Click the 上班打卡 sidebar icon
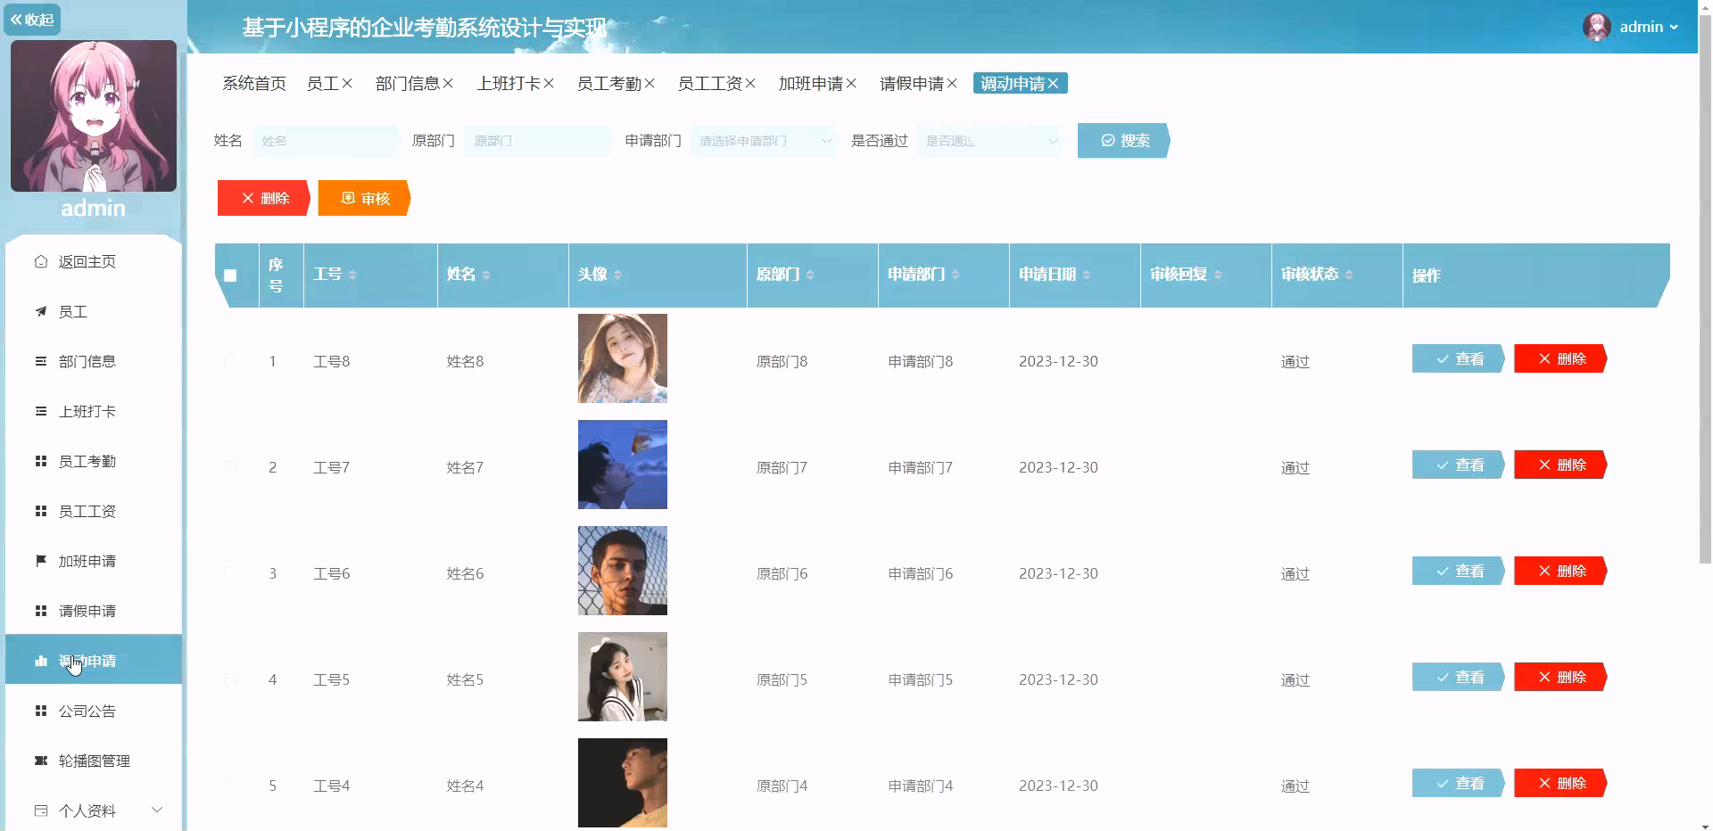This screenshot has width=1713, height=831. coord(40,411)
